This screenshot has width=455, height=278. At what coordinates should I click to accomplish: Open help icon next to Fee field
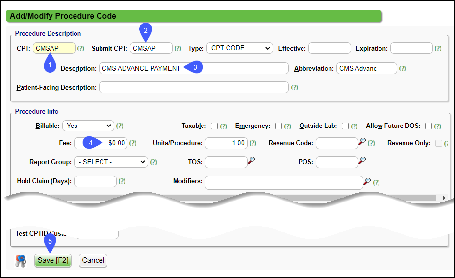pyautogui.click(x=133, y=143)
